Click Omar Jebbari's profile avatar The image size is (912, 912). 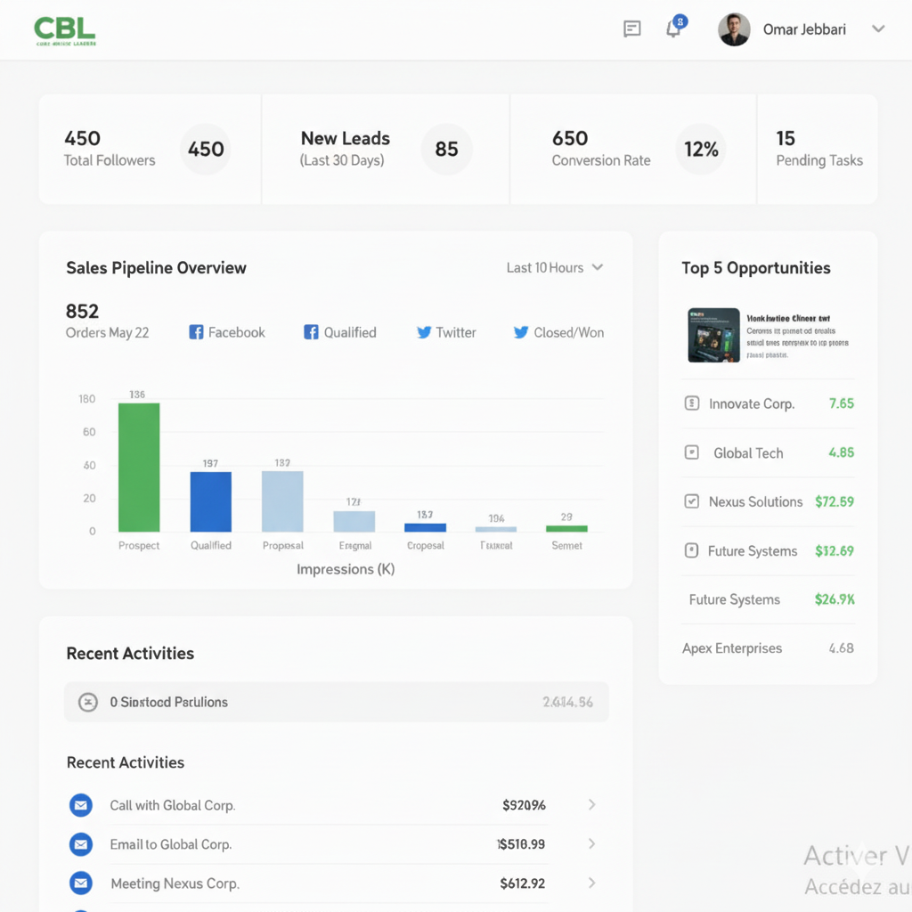tap(734, 29)
